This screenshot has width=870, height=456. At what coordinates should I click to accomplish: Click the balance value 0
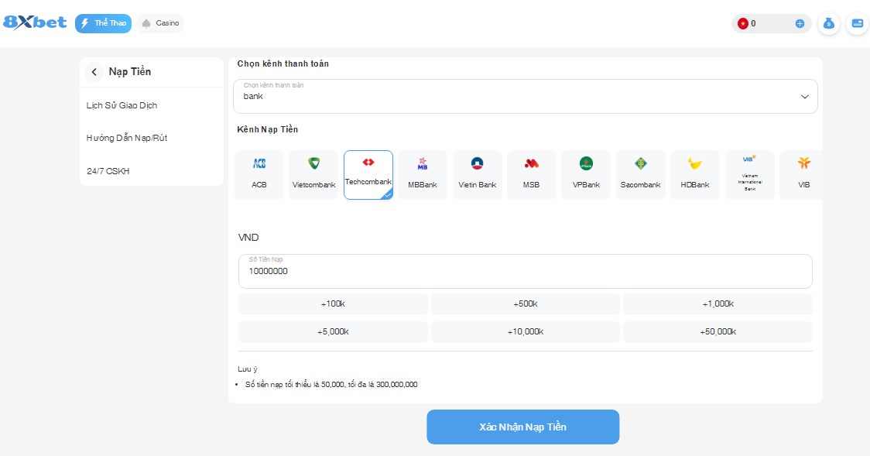pos(753,23)
